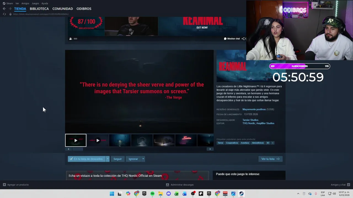Viewport: 353px width, 198px height.
Task: Click the Steam logo menu
Action: coord(8,3)
